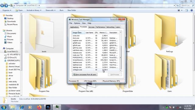Viewport: 195px width, 110px height.
Task: Open Task Manager File menu
Action: (71, 23)
